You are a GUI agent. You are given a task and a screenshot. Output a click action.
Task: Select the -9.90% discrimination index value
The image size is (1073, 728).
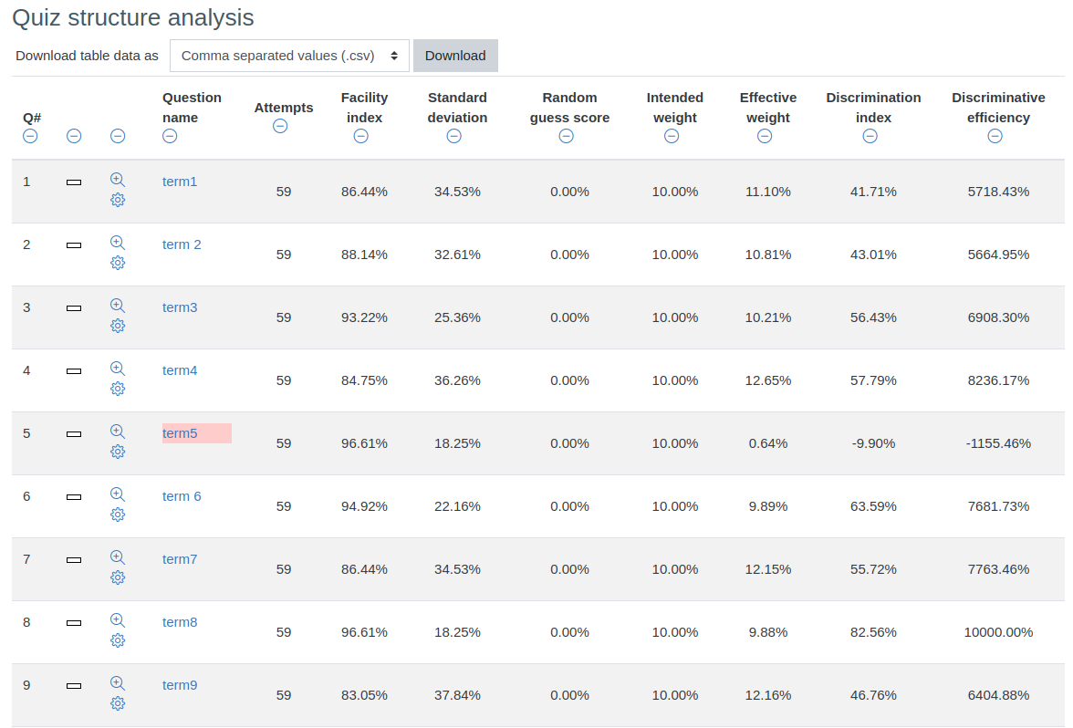[873, 443]
